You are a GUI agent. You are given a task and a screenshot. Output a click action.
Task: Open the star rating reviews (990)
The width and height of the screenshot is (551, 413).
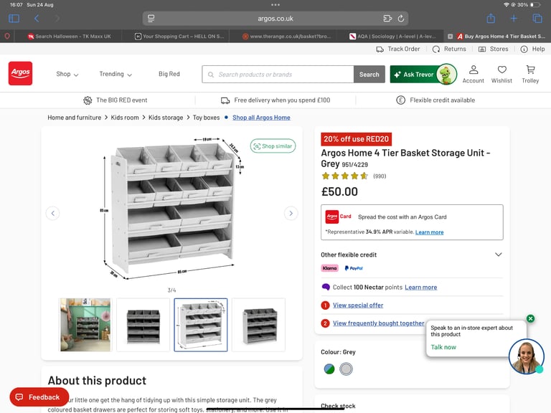coord(353,176)
